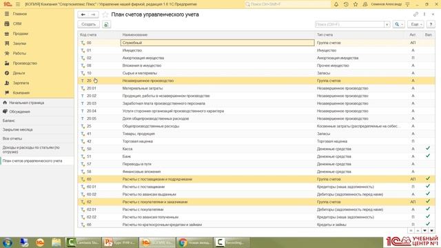Click the Создать button

click(89, 25)
